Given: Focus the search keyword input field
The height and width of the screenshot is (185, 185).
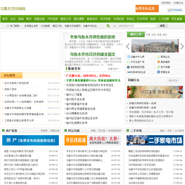Looking at the screenshot, I should click(134, 26).
